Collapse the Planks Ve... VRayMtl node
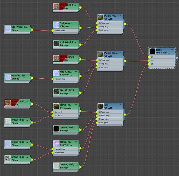This screenshot has width=179, height=176. pos(121,16)
